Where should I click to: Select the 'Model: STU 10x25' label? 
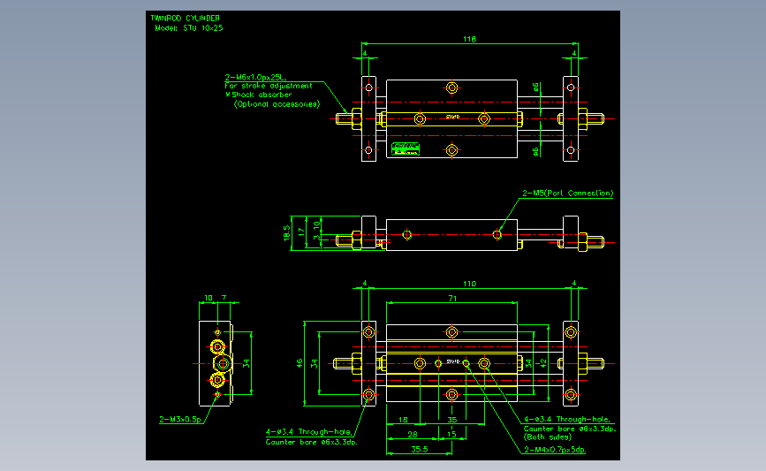tap(188, 28)
